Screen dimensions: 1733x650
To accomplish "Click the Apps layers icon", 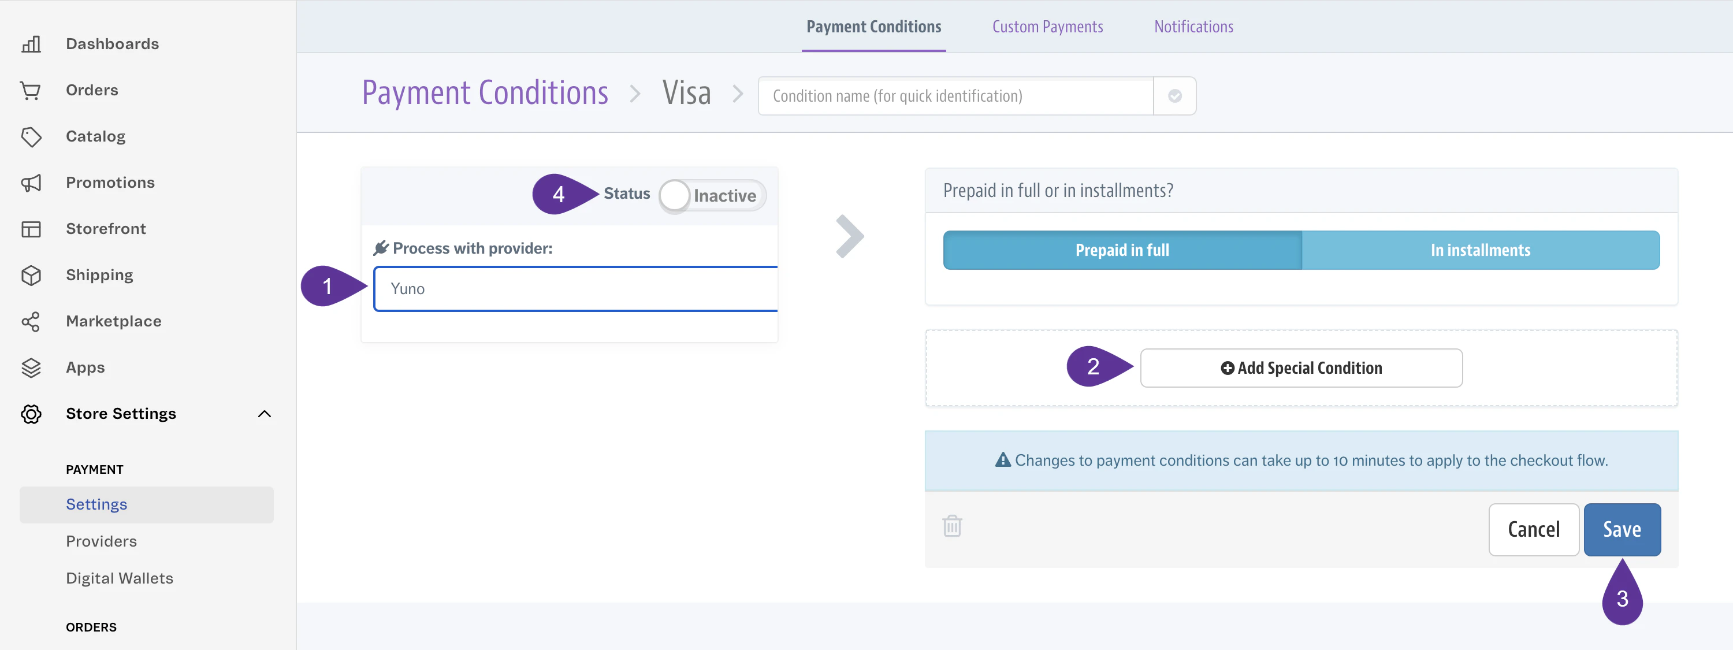I will 31,368.
